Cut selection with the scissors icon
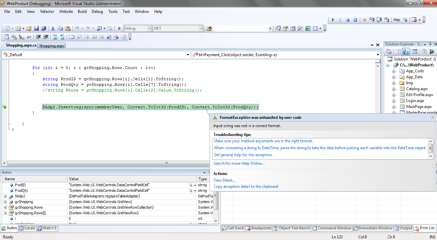The width and height of the screenshot is (437, 240). tap(53, 28)
